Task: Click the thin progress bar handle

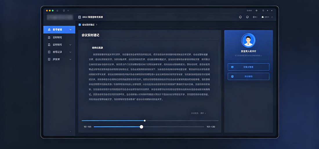Action: [x=145, y=121]
